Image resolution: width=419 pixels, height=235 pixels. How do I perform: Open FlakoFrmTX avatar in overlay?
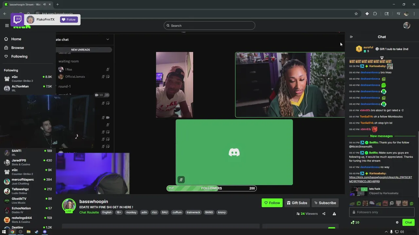click(30, 20)
